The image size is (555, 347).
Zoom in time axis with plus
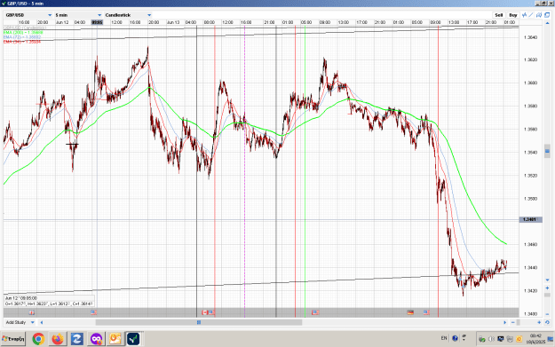(x=539, y=322)
